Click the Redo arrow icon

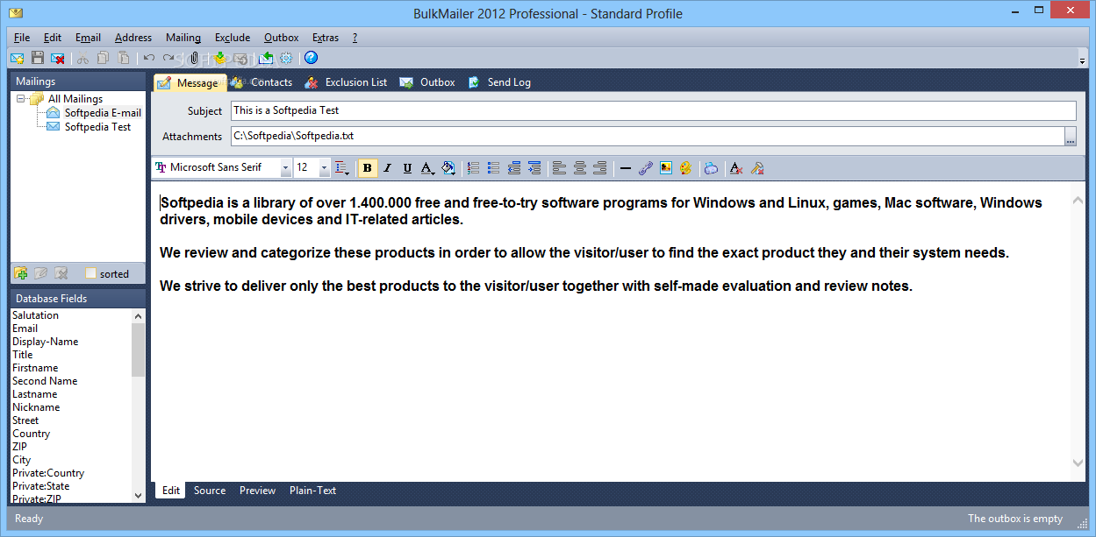coord(168,58)
